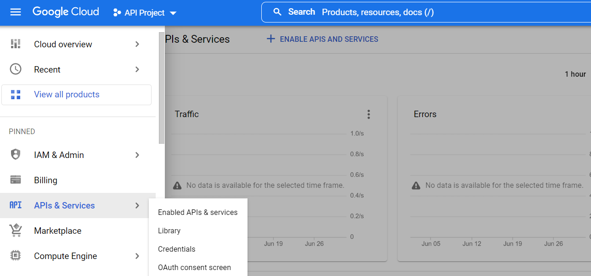This screenshot has width=591, height=276.
Task: Click the View all products button
Action: (76, 95)
